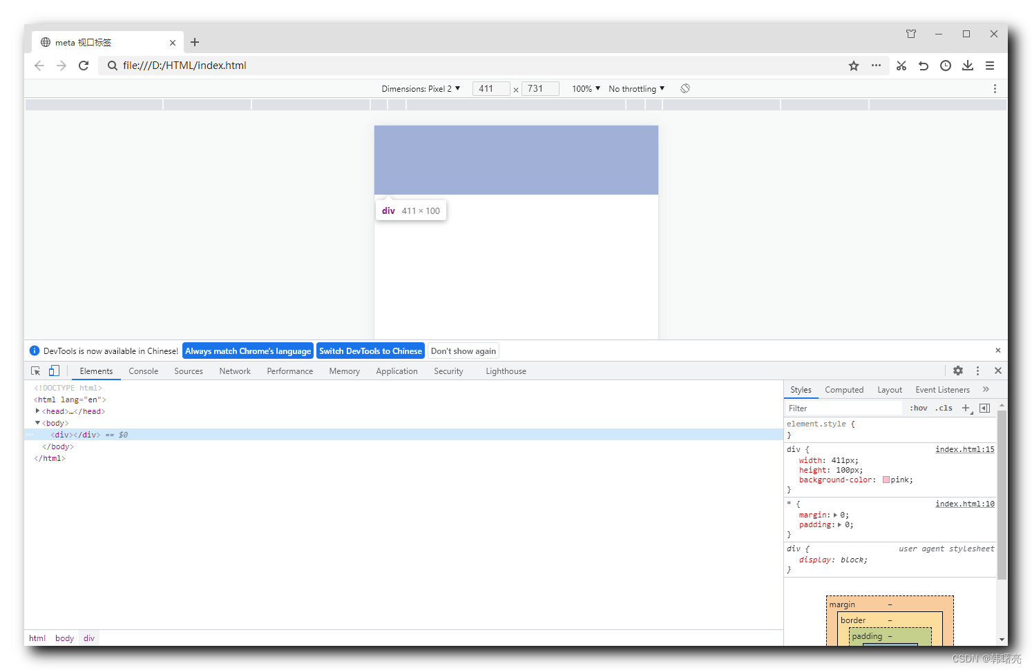The height and width of the screenshot is (670, 1032).
Task: Open browsing history clock icon
Action: pyautogui.click(x=946, y=66)
